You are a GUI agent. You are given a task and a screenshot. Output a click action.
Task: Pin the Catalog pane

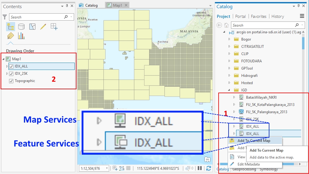(298, 6)
